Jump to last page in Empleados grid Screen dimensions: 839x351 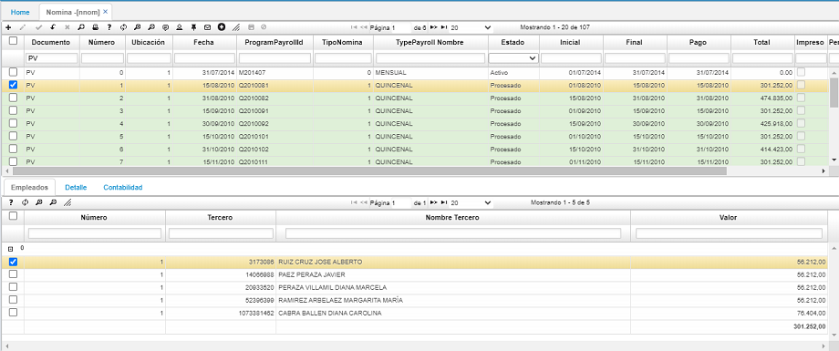444,203
